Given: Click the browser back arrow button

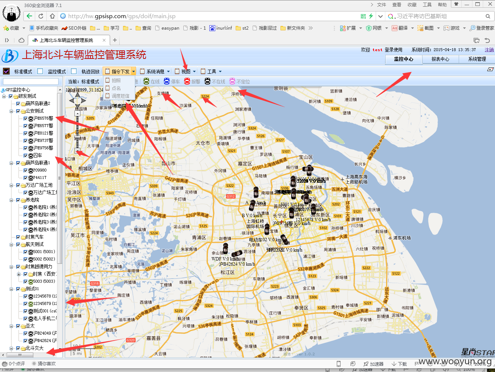Looking at the screenshot, I should 29,16.
